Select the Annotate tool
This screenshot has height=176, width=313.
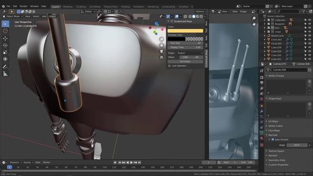click(x=5, y=67)
